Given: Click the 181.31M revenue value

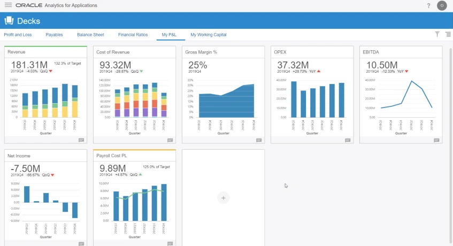Looking at the screenshot, I should 29,65.
